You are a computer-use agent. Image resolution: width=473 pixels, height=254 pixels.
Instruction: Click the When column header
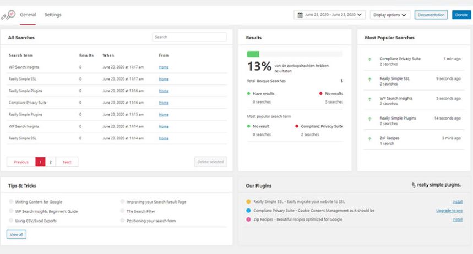(108, 55)
